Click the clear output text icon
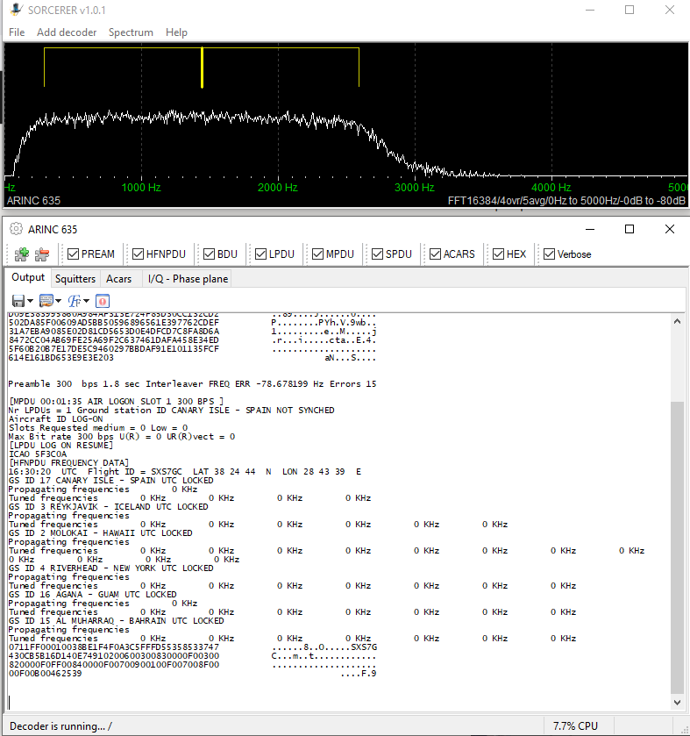Image resolution: width=690 pixels, height=736 pixels. click(x=46, y=301)
